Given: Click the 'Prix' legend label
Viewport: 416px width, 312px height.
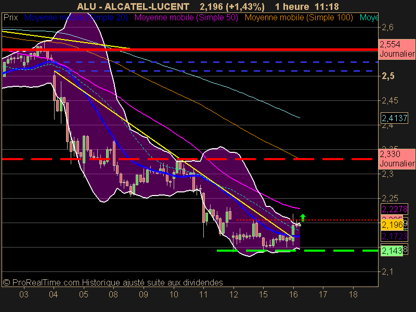Looking at the screenshot, I should (x=10, y=18).
